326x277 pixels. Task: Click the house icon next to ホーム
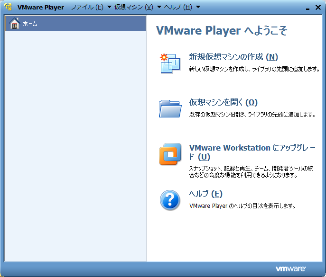15,24
